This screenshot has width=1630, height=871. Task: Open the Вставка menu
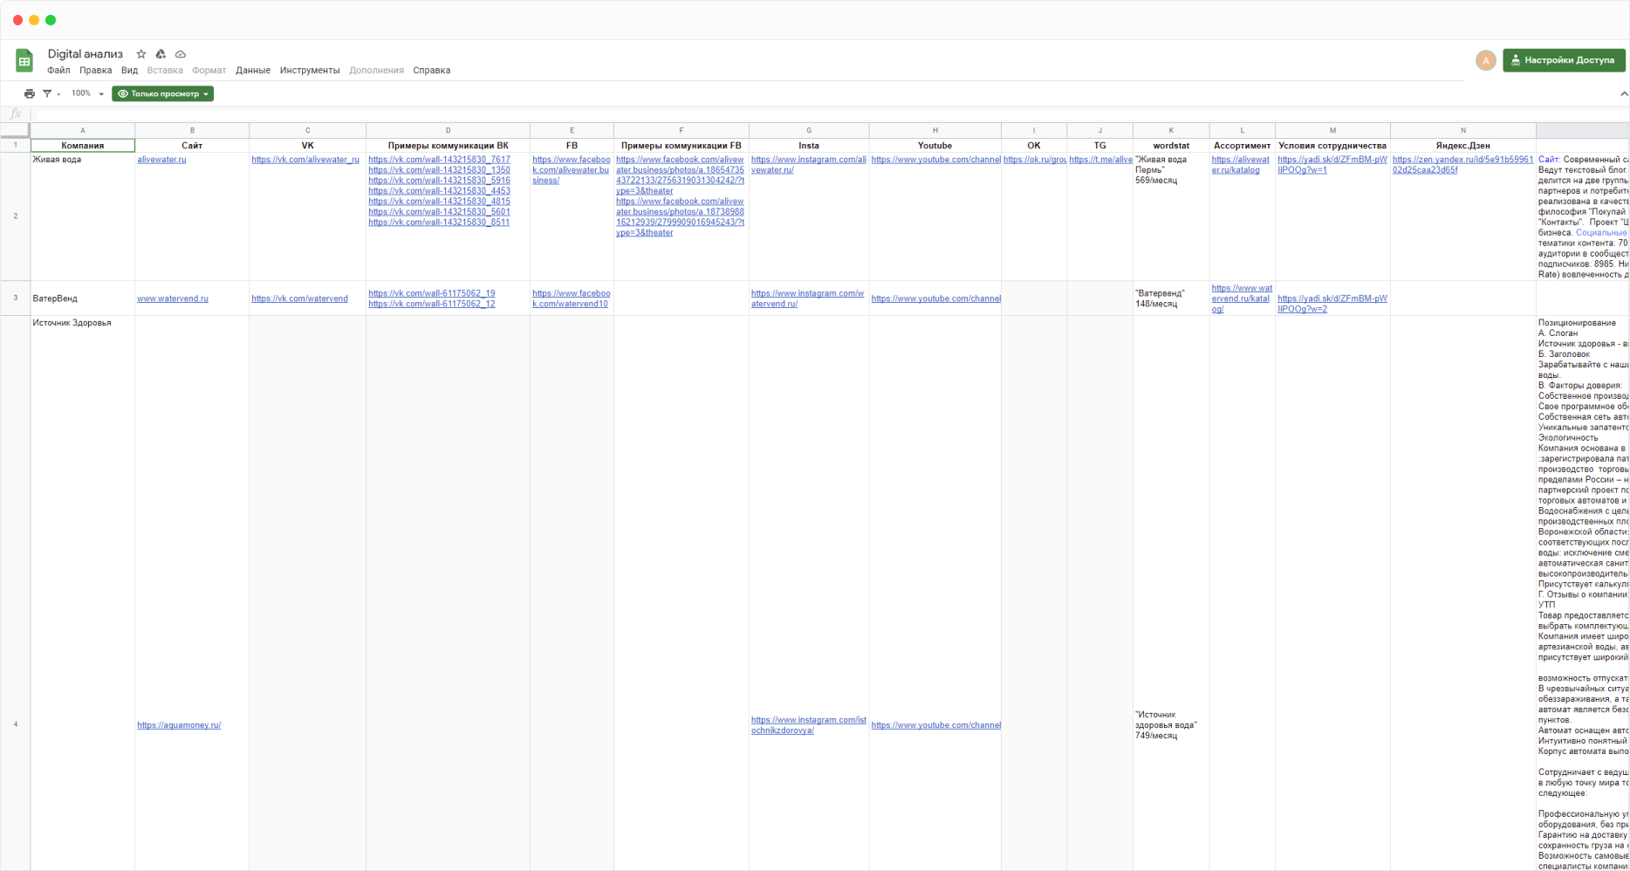(165, 71)
